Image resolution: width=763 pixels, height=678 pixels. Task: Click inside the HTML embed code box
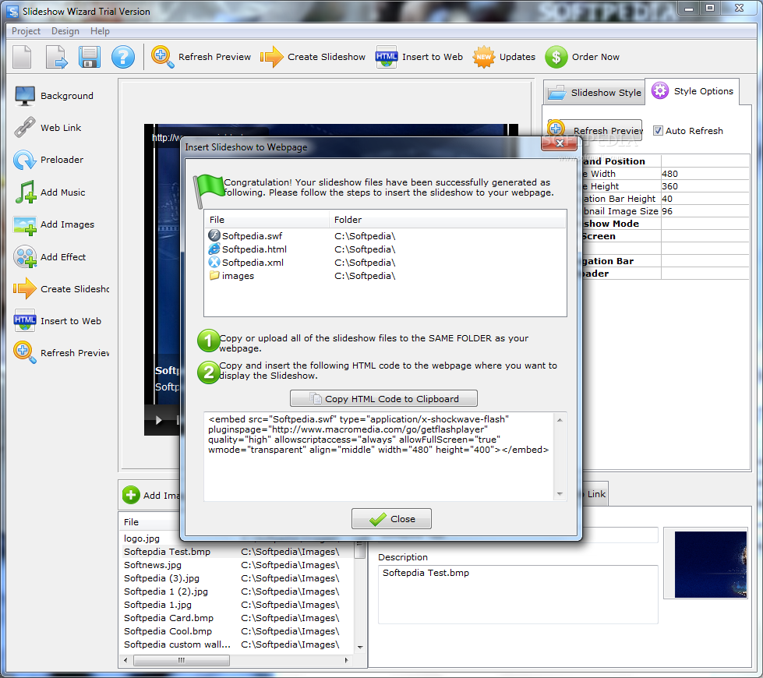379,456
